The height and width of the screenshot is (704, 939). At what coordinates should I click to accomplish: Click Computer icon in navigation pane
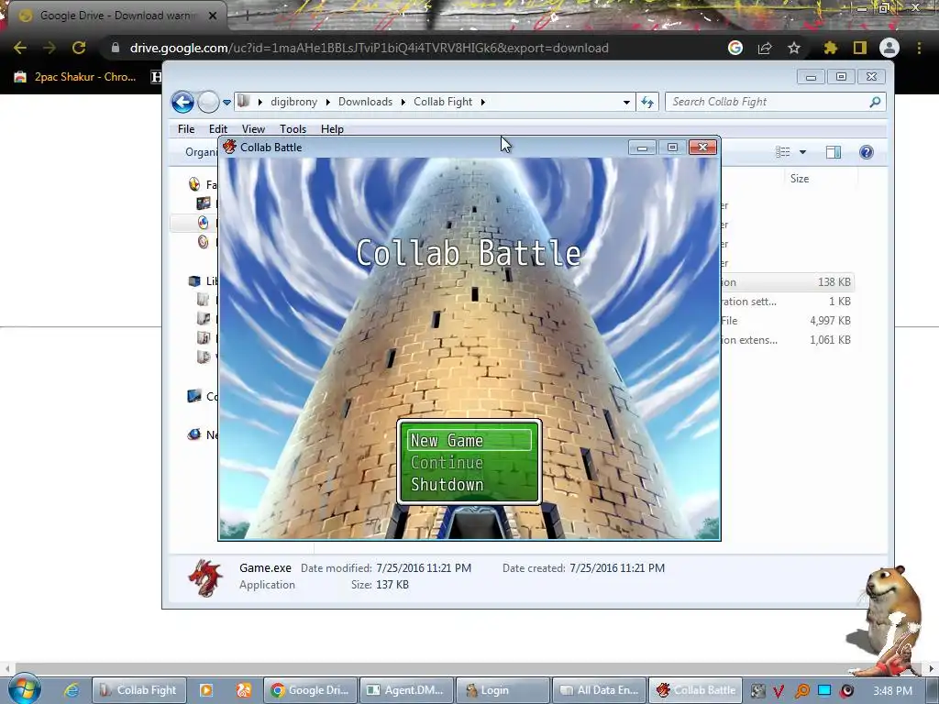[x=194, y=396]
